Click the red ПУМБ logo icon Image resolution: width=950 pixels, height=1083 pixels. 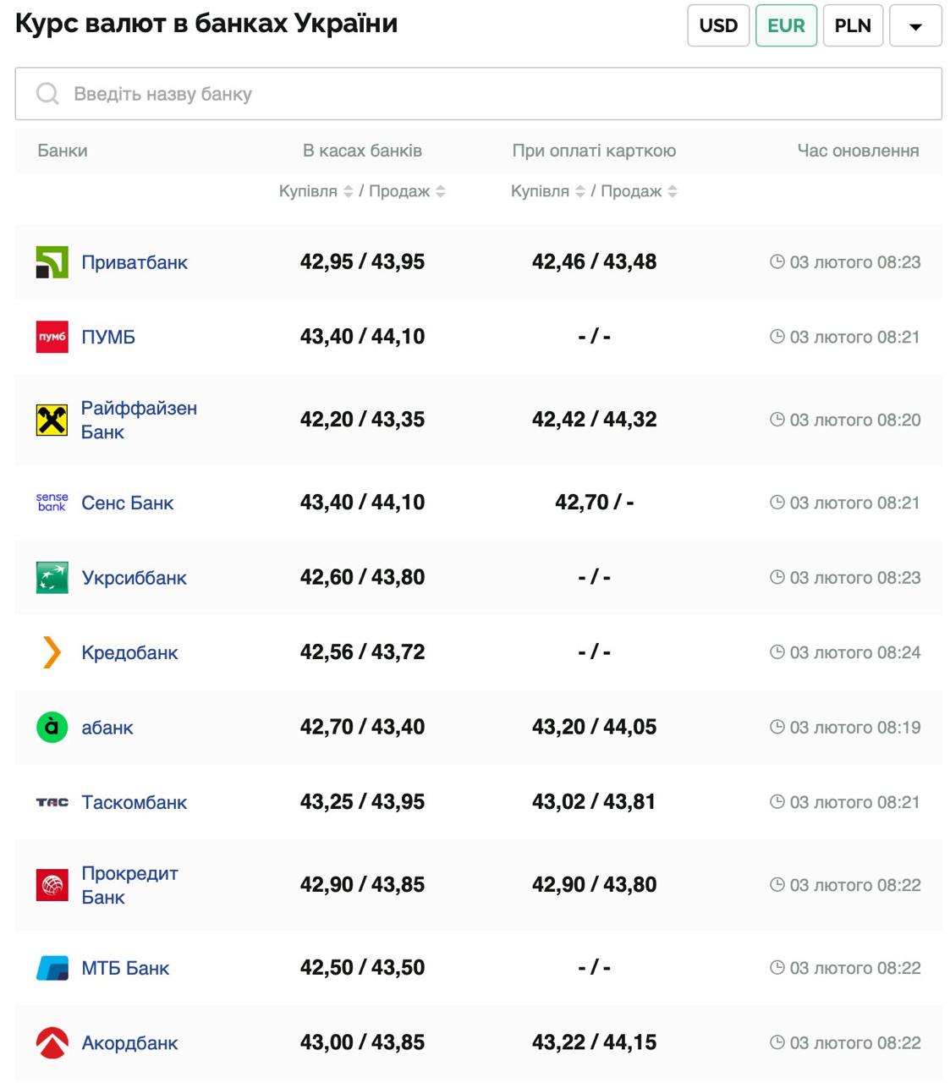[x=52, y=337]
